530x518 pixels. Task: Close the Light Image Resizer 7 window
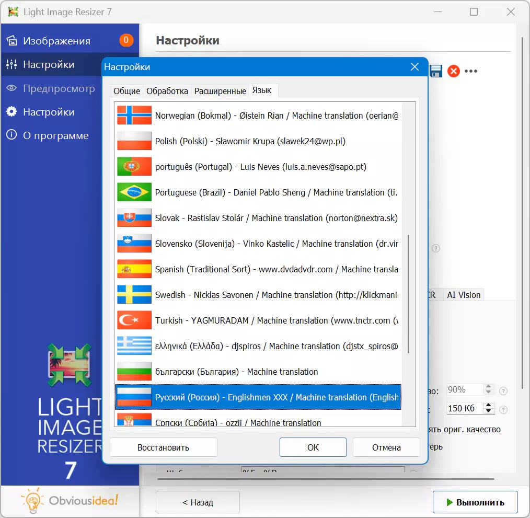(511, 12)
